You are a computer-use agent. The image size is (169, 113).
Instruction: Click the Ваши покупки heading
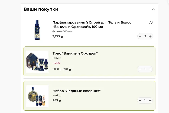point(41,9)
